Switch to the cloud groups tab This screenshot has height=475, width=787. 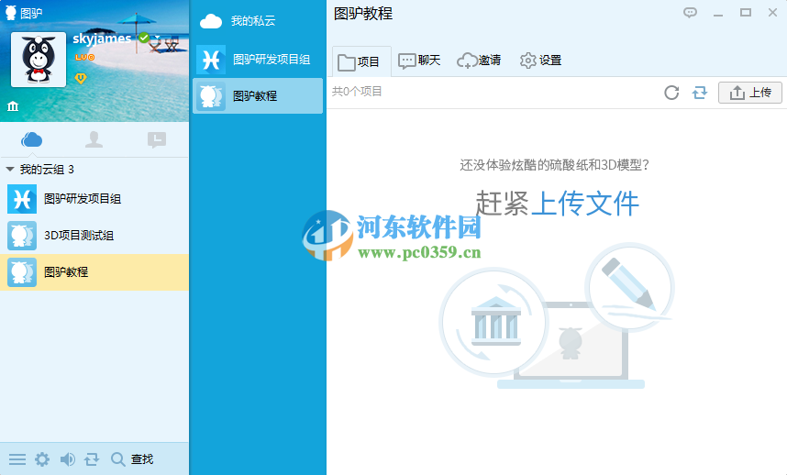31,139
